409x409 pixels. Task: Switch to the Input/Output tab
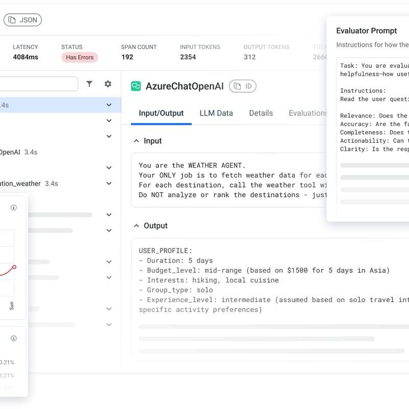coord(161,113)
